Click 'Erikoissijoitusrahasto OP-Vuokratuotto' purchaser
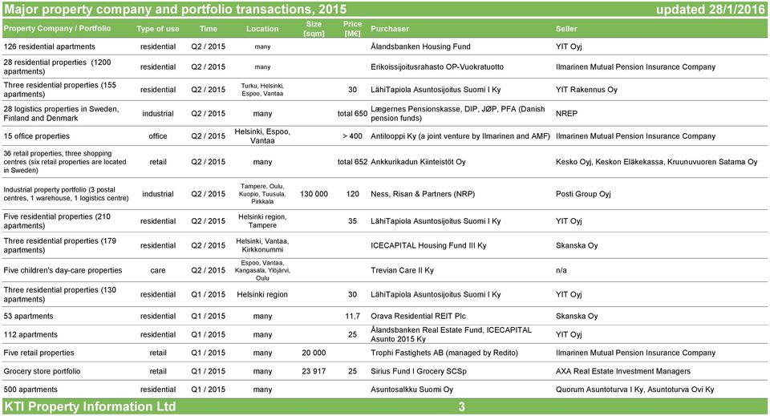The height and width of the screenshot is (416, 770). [437, 67]
